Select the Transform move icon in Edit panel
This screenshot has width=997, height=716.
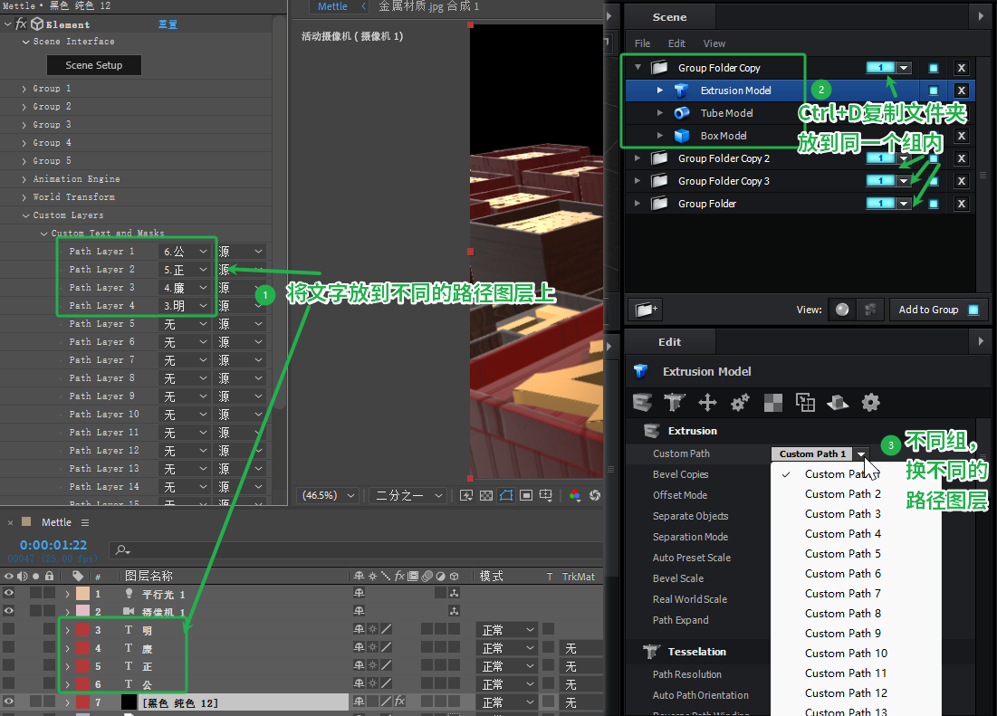click(707, 402)
